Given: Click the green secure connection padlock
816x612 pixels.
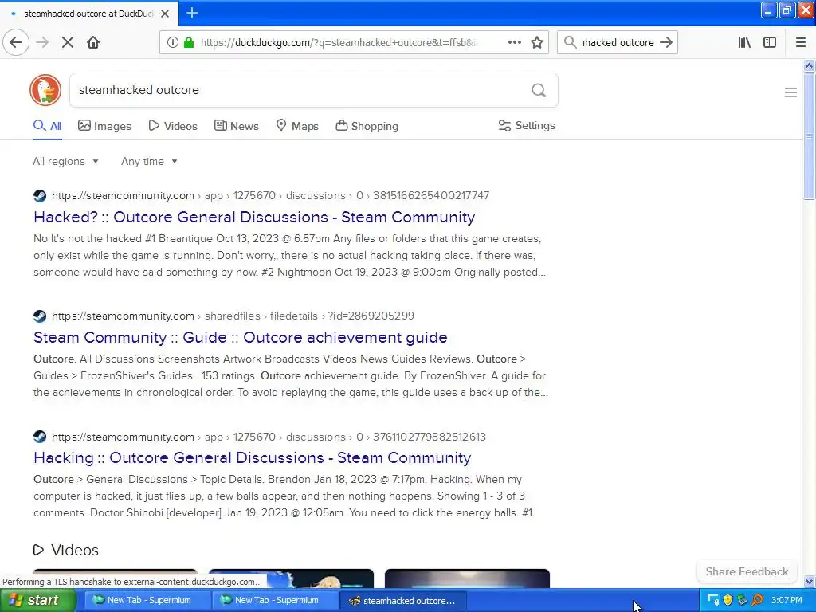Looking at the screenshot, I should coord(189,42).
